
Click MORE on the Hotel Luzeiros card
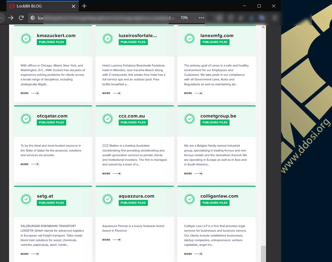[112, 93]
